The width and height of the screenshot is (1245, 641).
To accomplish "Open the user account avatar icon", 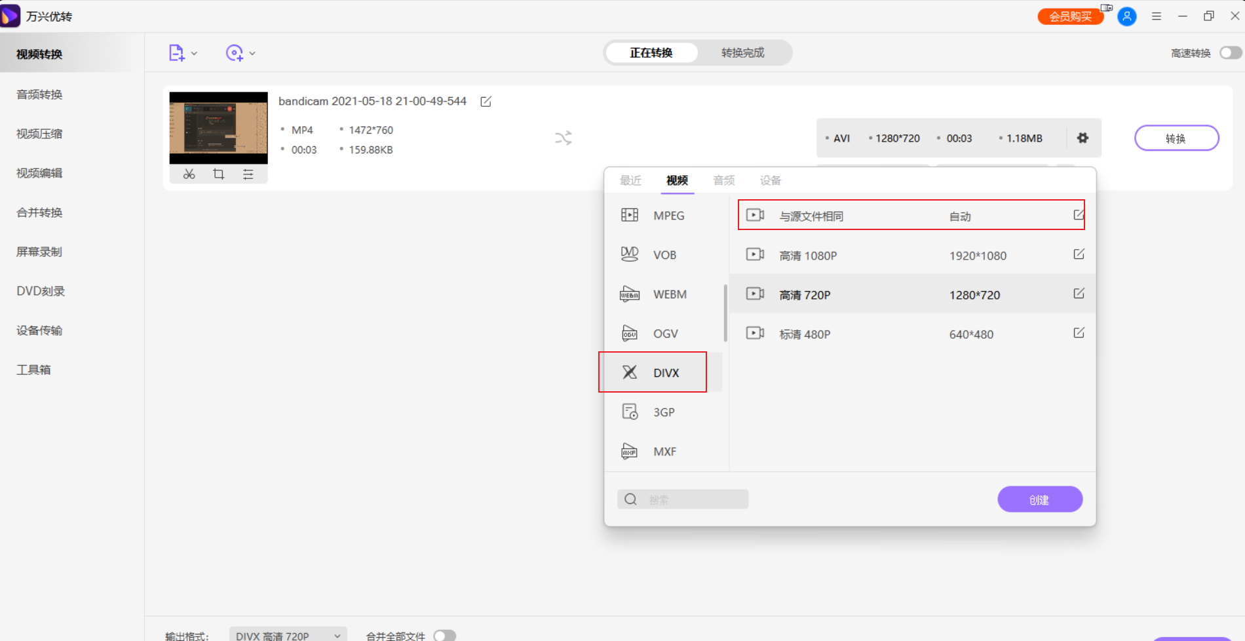I will 1126,16.
